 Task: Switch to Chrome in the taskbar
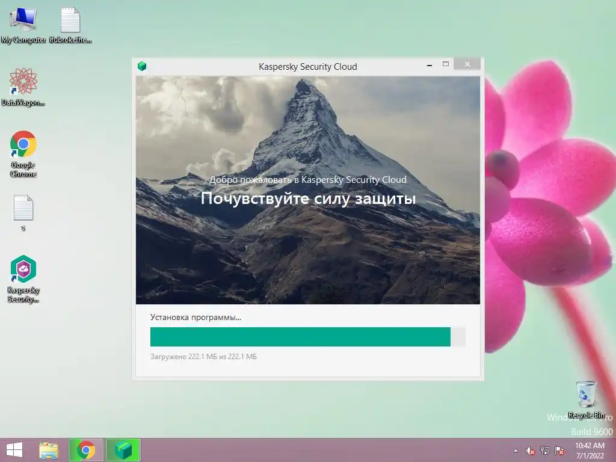click(x=86, y=450)
